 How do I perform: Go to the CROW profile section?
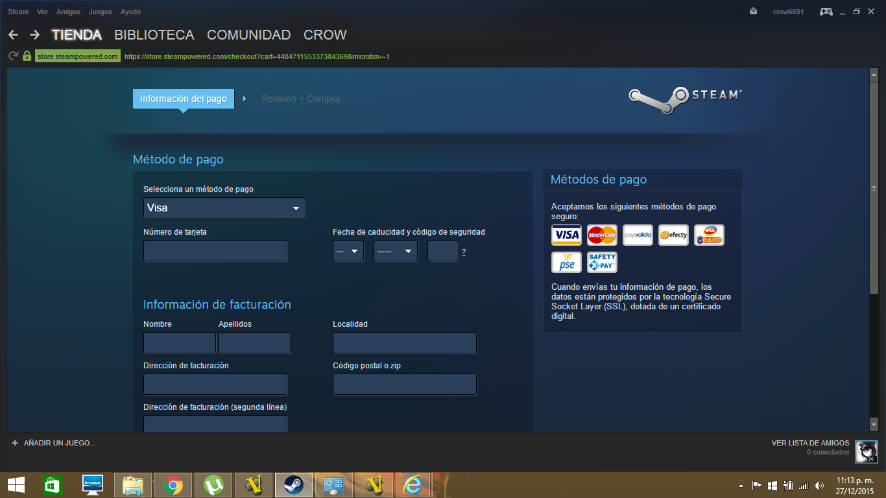point(326,35)
